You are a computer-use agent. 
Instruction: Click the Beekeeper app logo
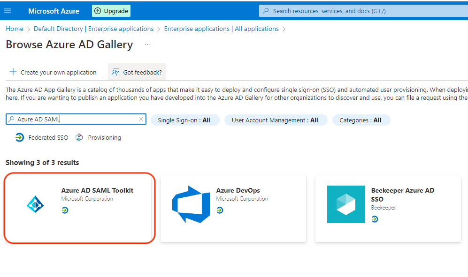(x=345, y=204)
